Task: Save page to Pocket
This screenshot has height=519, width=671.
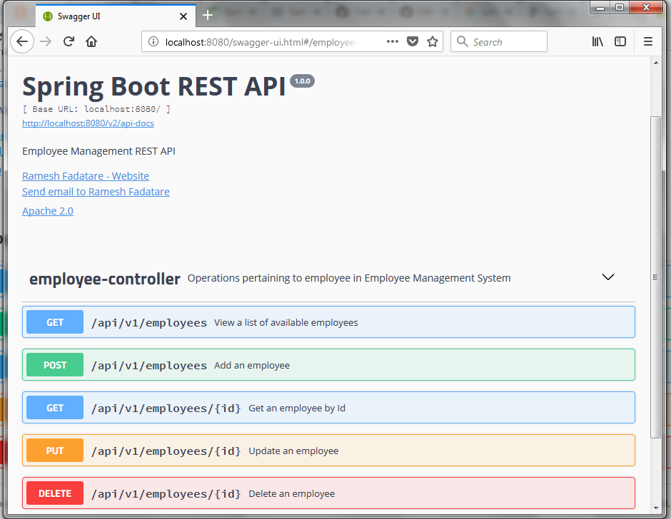Action: tap(413, 41)
